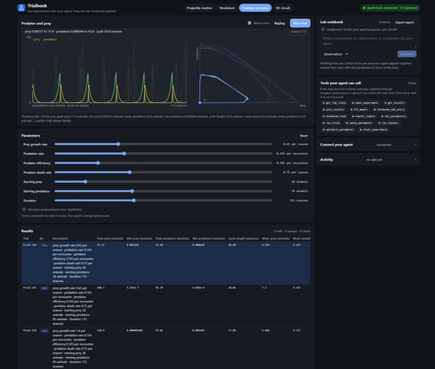Screen dimensions: 435x369
Task: Open the run_repeats tool chip
Action: [388, 123]
